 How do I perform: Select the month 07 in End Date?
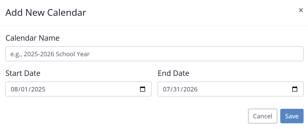click(166, 89)
